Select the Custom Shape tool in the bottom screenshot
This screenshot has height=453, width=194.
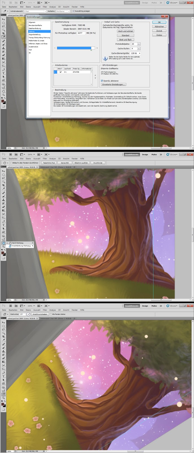[4, 384]
